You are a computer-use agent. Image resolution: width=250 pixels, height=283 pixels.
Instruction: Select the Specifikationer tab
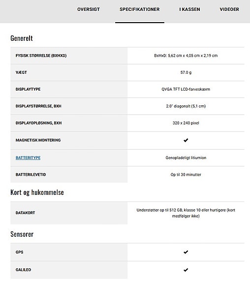(x=140, y=9)
